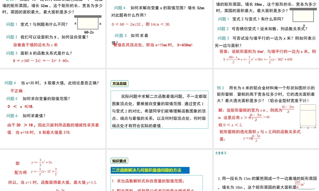
Task: Select the blue banner 二次函数解决几何面积最值问题的方法
Action: coord(150,170)
